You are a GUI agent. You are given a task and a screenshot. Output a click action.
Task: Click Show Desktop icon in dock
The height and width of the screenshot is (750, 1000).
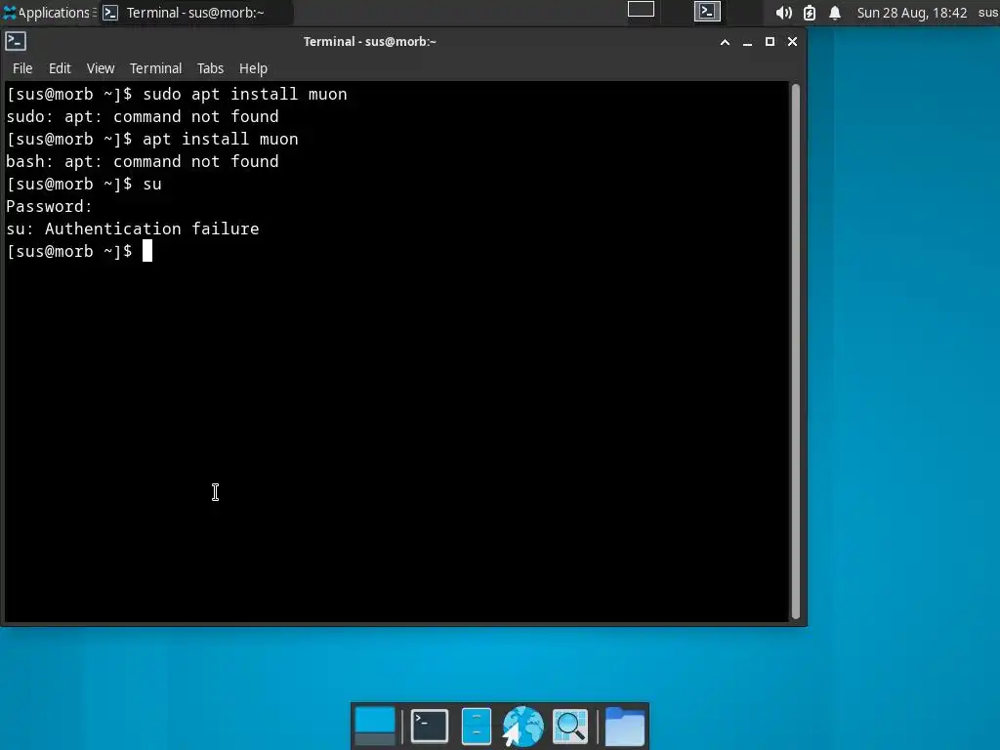375,727
